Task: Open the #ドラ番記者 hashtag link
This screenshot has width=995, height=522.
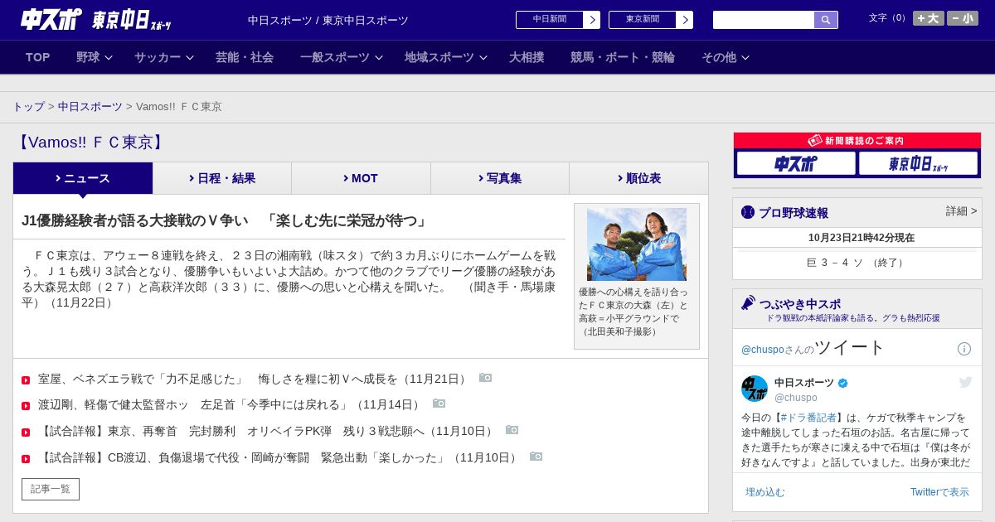Action: (x=808, y=418)
